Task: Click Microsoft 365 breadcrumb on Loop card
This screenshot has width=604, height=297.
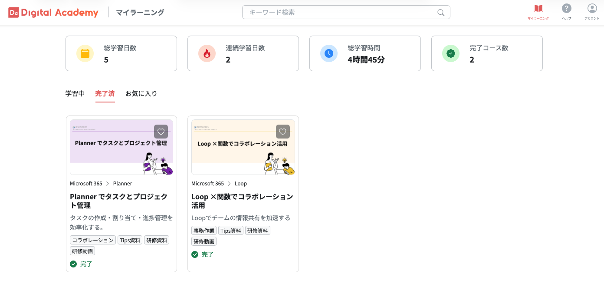Action: click(x=207, y=184)
